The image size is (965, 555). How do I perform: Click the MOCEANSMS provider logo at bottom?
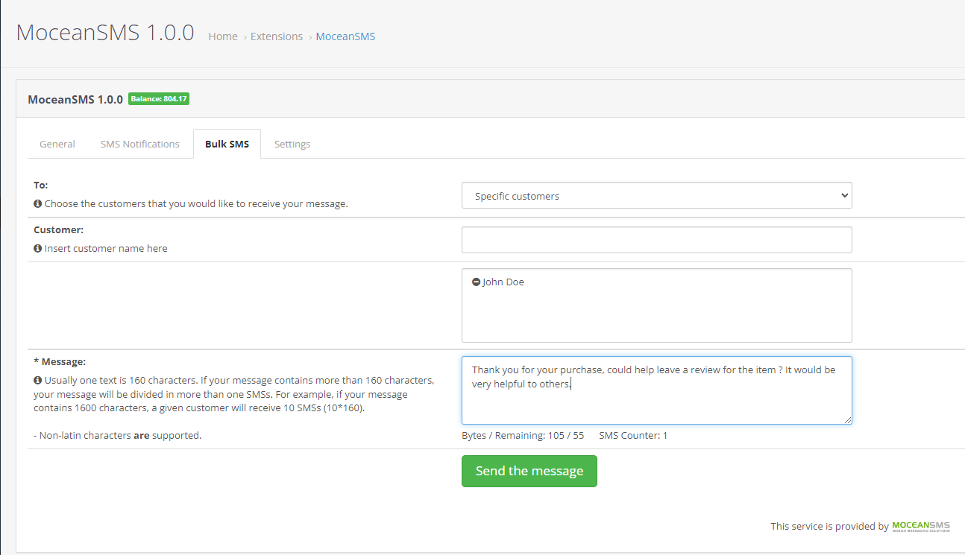coord(921,525)
